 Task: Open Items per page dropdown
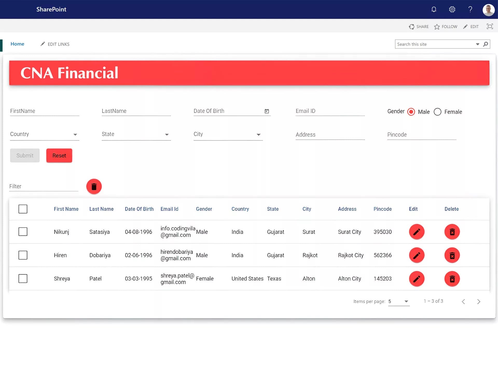406,301
